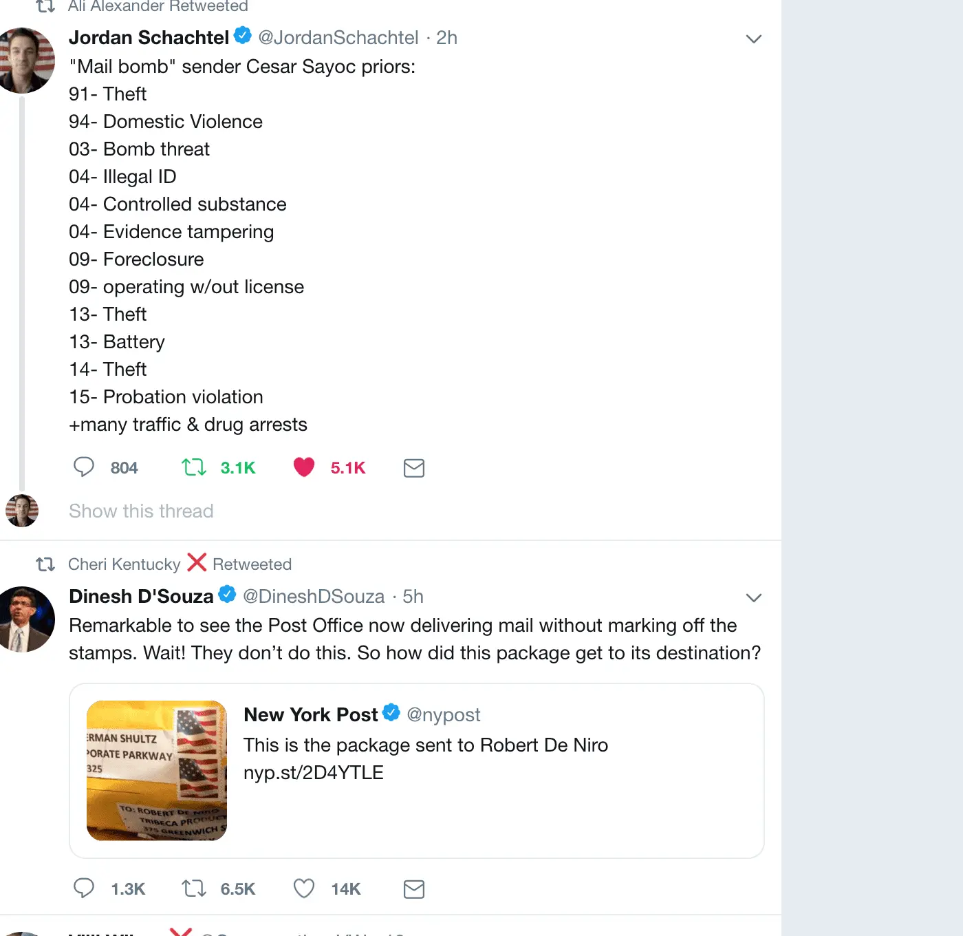Show this thread
The image size is (963, 936).
pyautogui.click(x=141, y=511)
